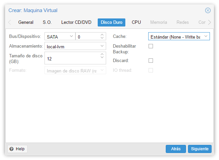Viewport: 219px width, 160px height.
Task: Open the Memoria tab
Action: [x=159, y=22]
